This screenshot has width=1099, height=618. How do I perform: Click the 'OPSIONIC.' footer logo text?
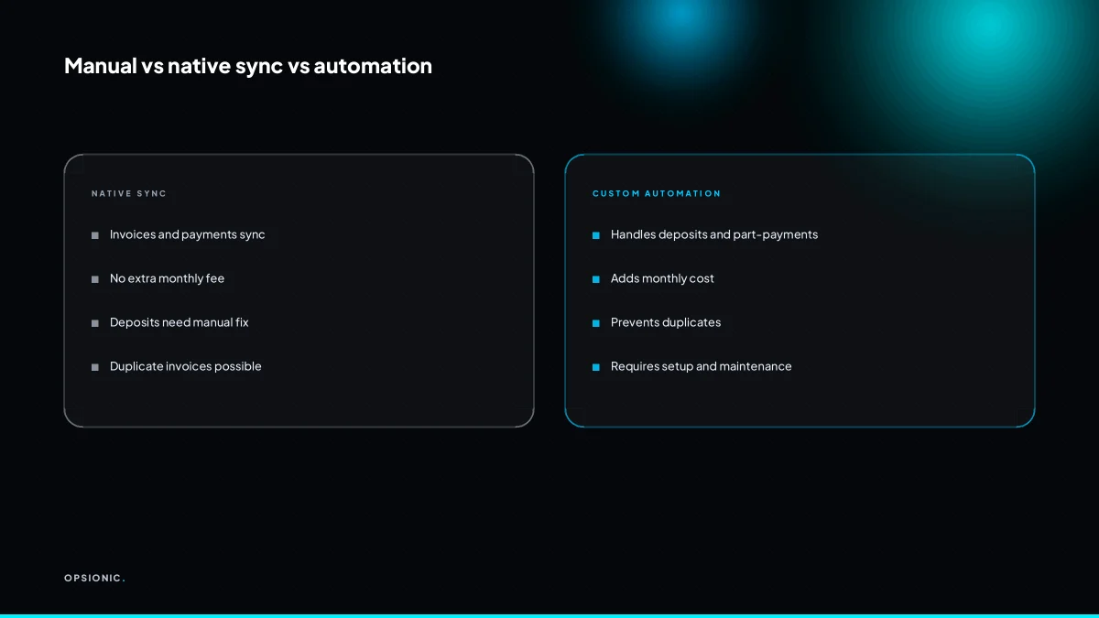95,578
